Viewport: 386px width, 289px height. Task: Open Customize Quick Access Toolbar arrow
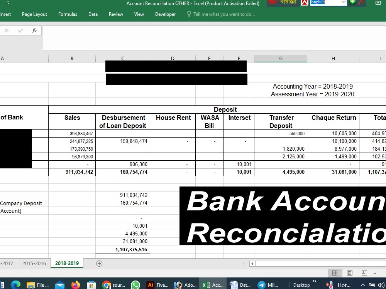[8, 3]
